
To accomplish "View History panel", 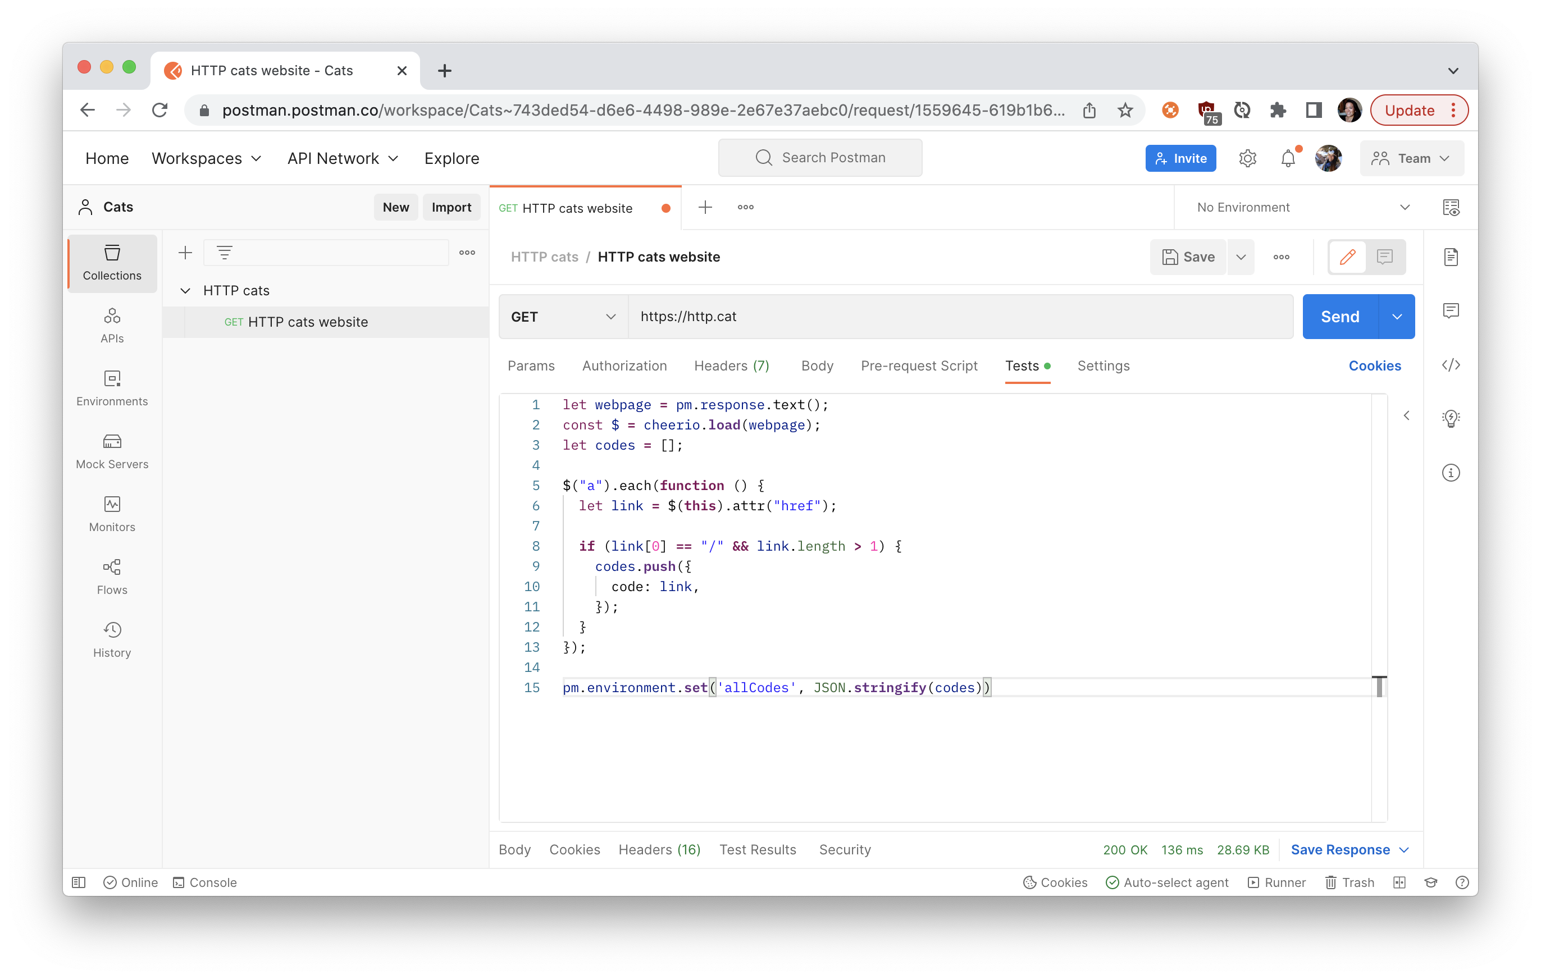I will coord(112,639).
